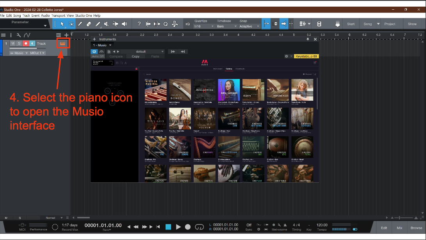Click the Musio catalog vertical scrollbar

click(x=317, y=93)
